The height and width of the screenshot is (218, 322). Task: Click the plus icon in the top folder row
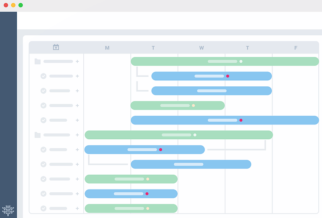(77, 61)
